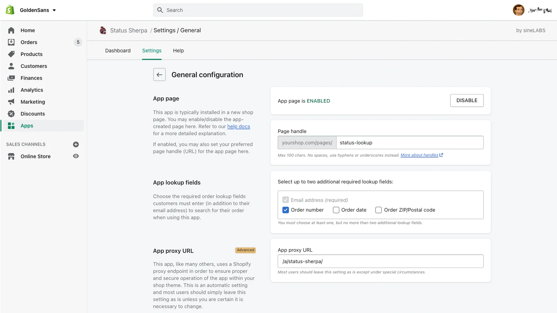The image size is (557, 313).
Task: Check the Order date checkbox
Action: coord(336,210)
